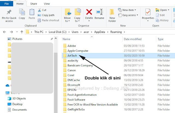The image size is (175, 113).
Task: Select the Foxit Software folder
Action: [76, 100]
